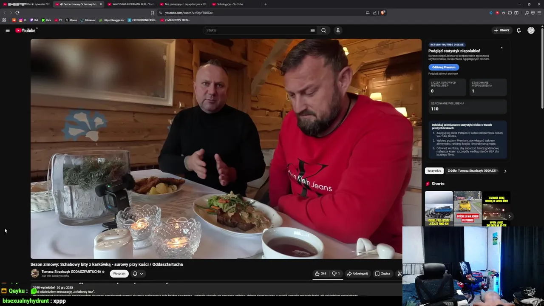This screenshot has height=306, width=544.
Task: Open the https://tanggle.io/ bookmark
Action: pyautogui.click(x=112, y=20)
